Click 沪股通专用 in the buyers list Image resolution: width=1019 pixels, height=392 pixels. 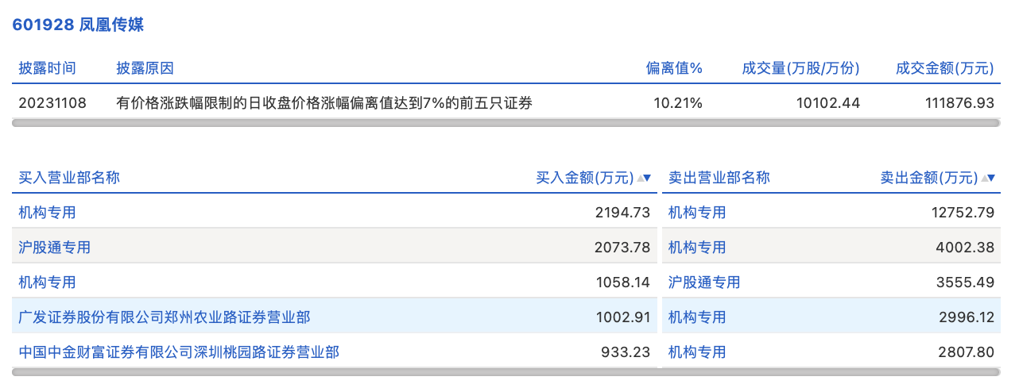click(55, 248)
